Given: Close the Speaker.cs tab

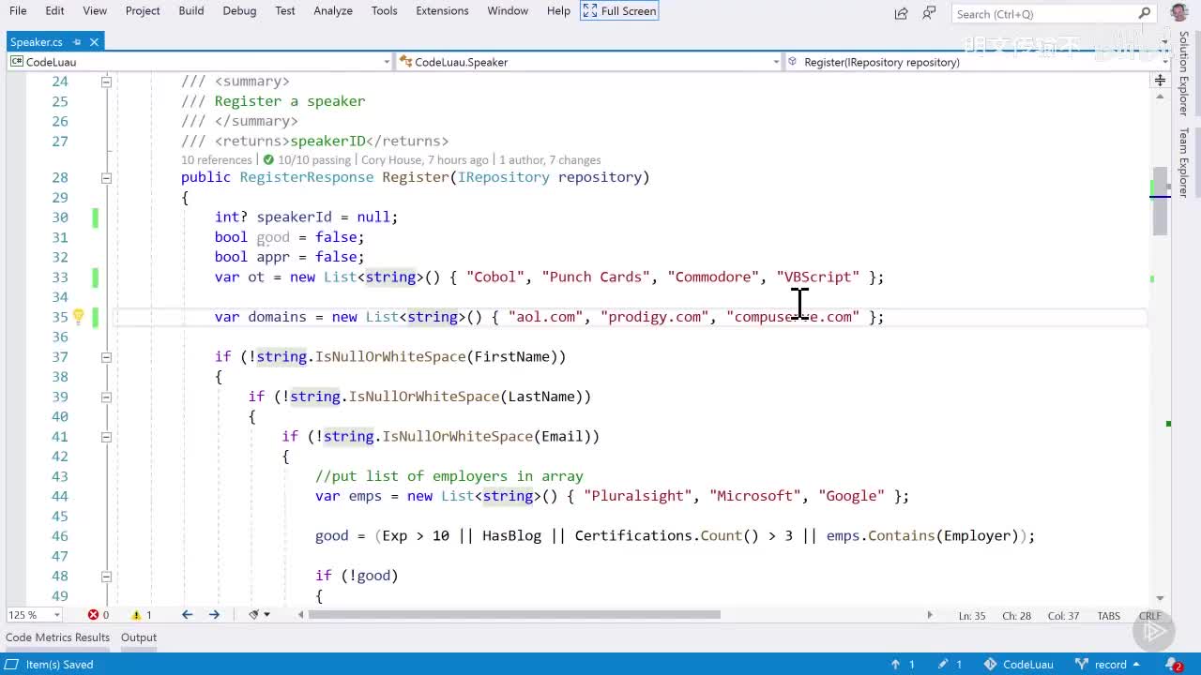Looking at the screenshot, I should (95, 42).
